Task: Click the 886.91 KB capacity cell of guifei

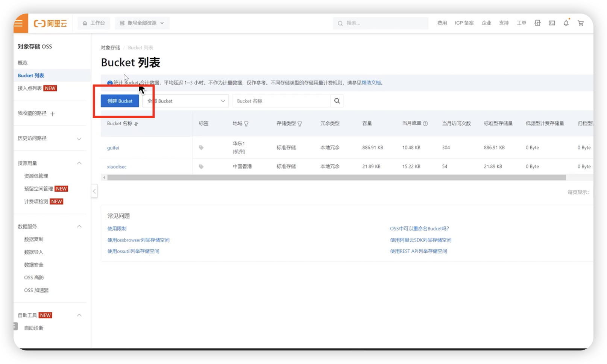Action: click(x=372, y=148)
